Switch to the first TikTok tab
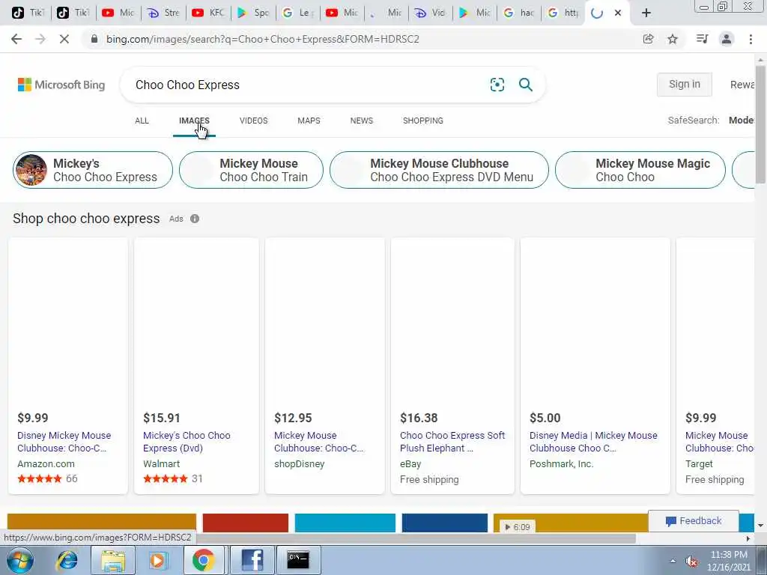 (x=28, y=13)
